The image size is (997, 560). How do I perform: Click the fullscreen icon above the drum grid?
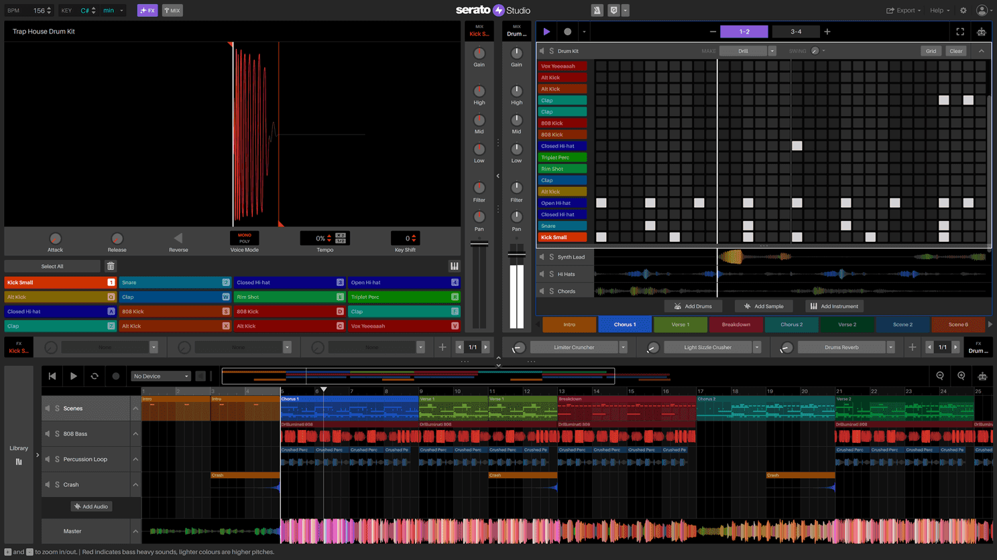960,31
